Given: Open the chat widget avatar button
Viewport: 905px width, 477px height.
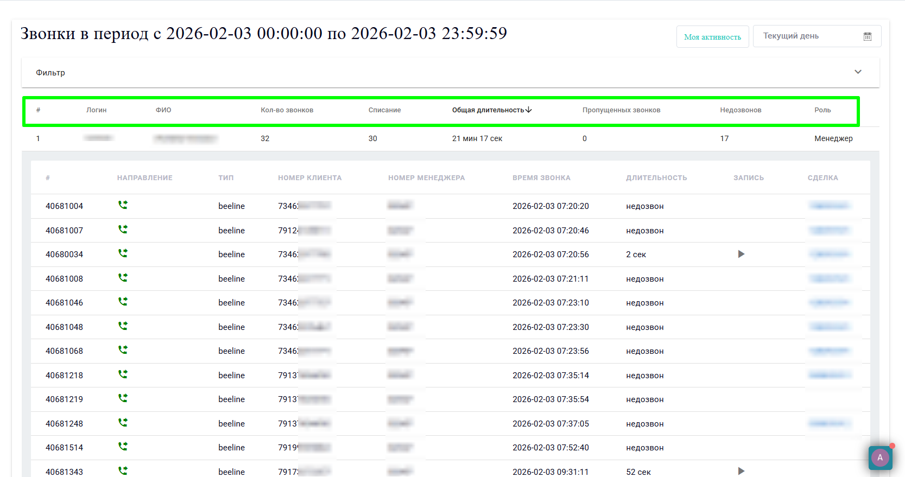Looking at the screenshot, I should [x=880, y=457].
